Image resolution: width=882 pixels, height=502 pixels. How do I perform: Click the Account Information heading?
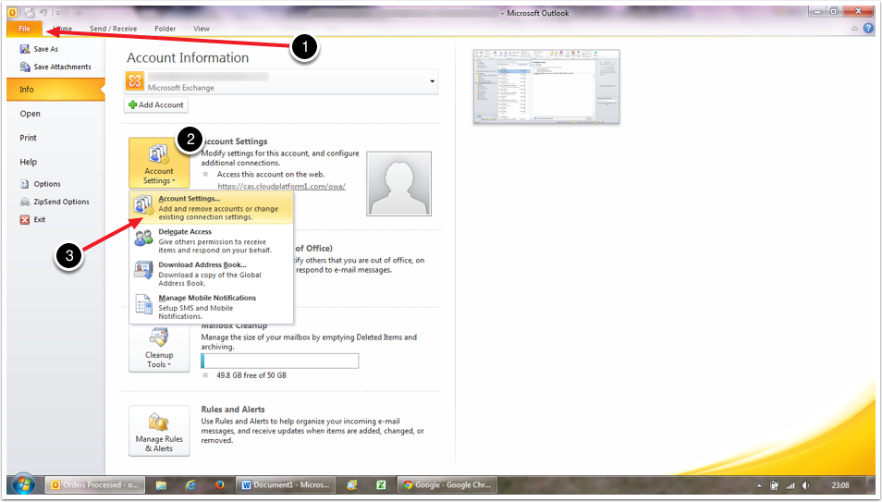pyautogui.click(x=188, y=57)
